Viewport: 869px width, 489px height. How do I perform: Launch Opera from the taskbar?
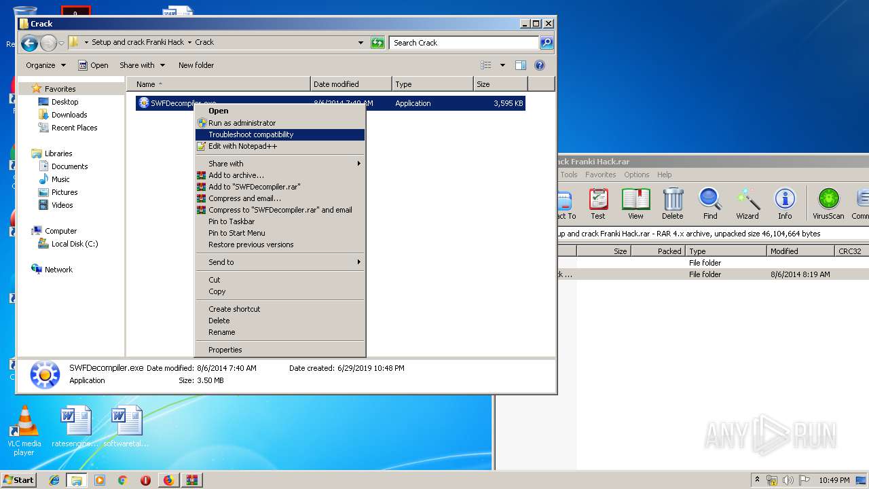145,480
